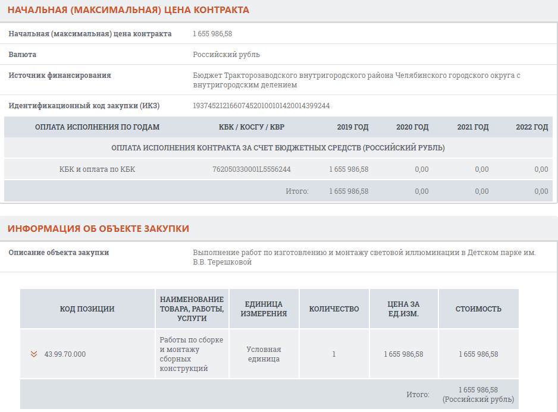
Task: Select the 'Описание объекта закупки' label
Action: (59, 252)
